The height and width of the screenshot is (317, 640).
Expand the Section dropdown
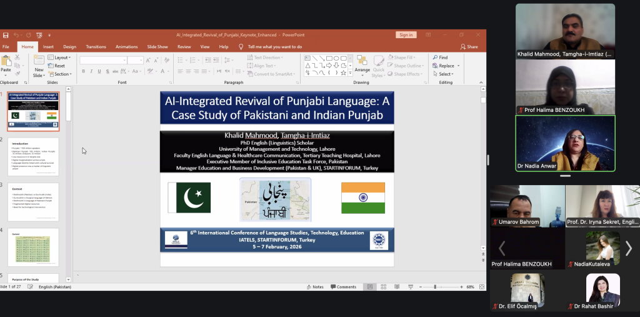coord(59,74)
